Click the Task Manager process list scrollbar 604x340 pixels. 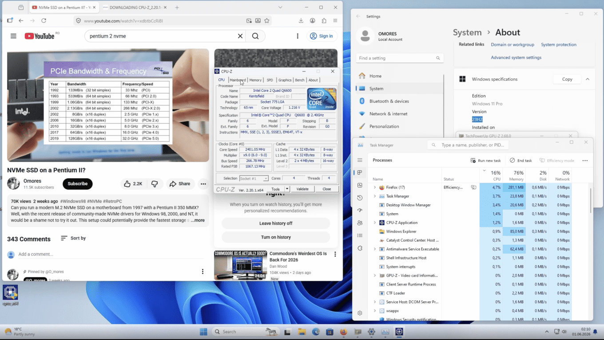(x=590, y=200)
